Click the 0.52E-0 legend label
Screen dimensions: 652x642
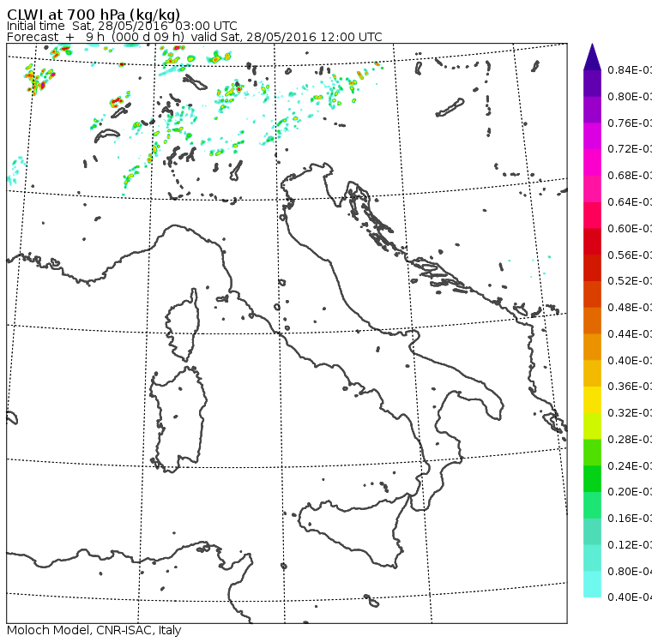[630, 281]
